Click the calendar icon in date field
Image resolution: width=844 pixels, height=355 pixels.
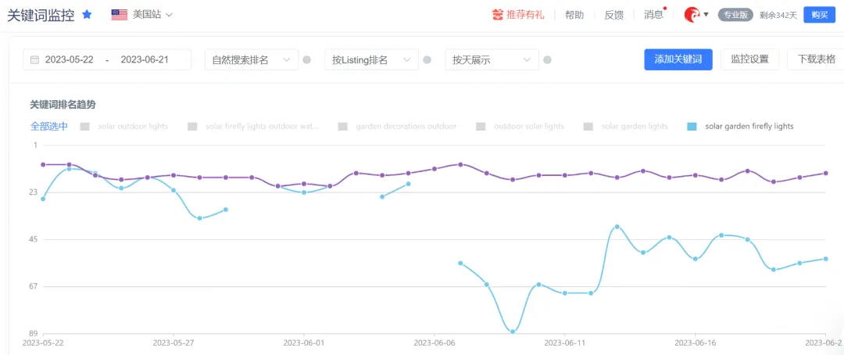(x=34, y=59)
